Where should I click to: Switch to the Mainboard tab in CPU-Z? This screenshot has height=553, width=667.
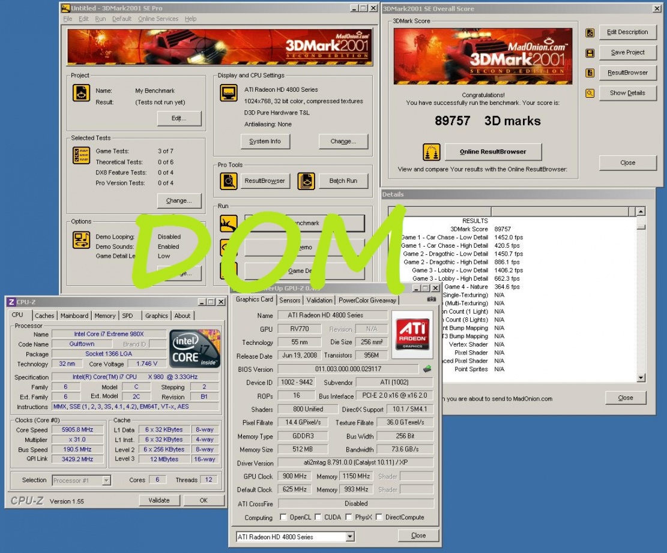click(74, 315)
